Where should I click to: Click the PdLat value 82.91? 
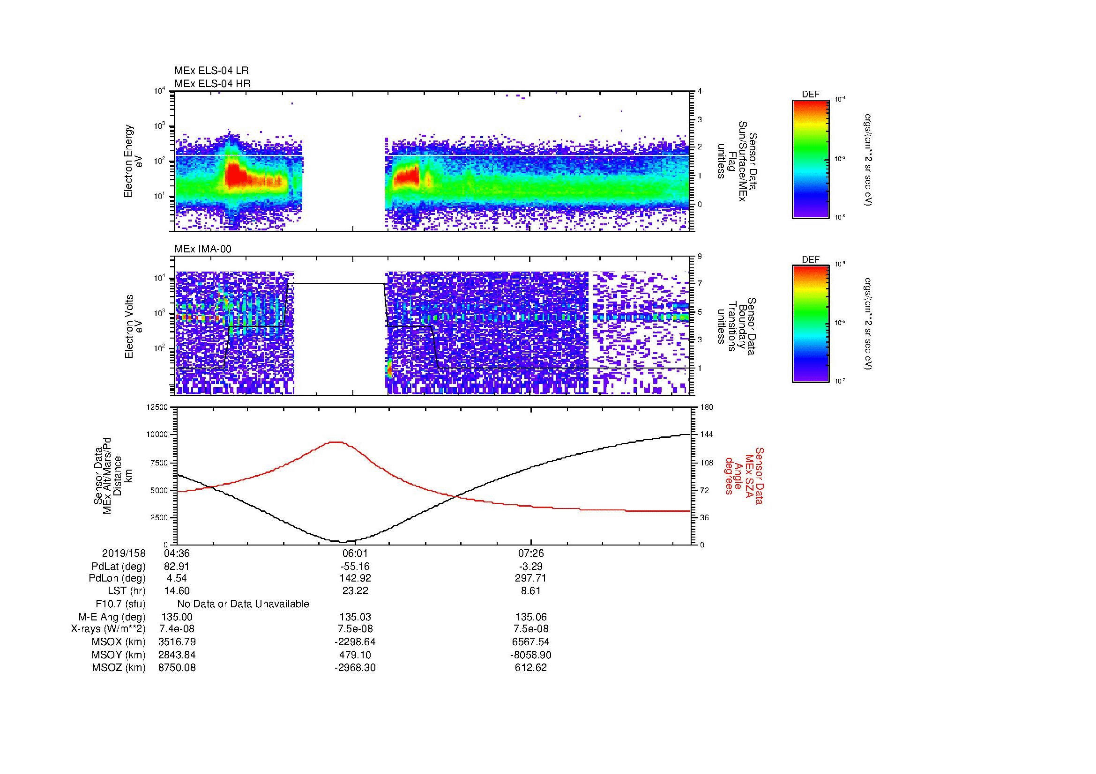[x=177, y=567]
